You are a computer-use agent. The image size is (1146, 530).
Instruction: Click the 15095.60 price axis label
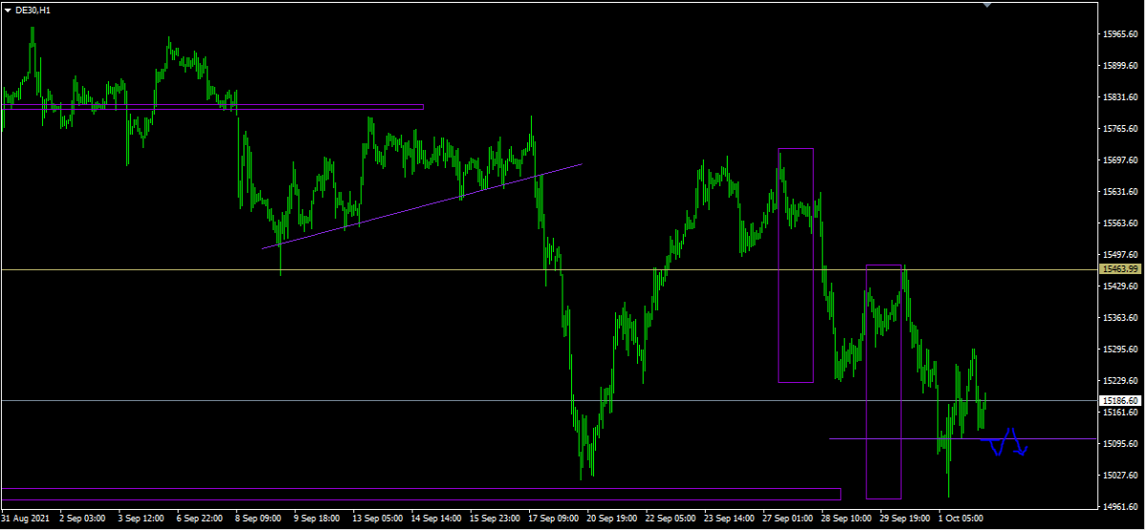pos(1119,444)
